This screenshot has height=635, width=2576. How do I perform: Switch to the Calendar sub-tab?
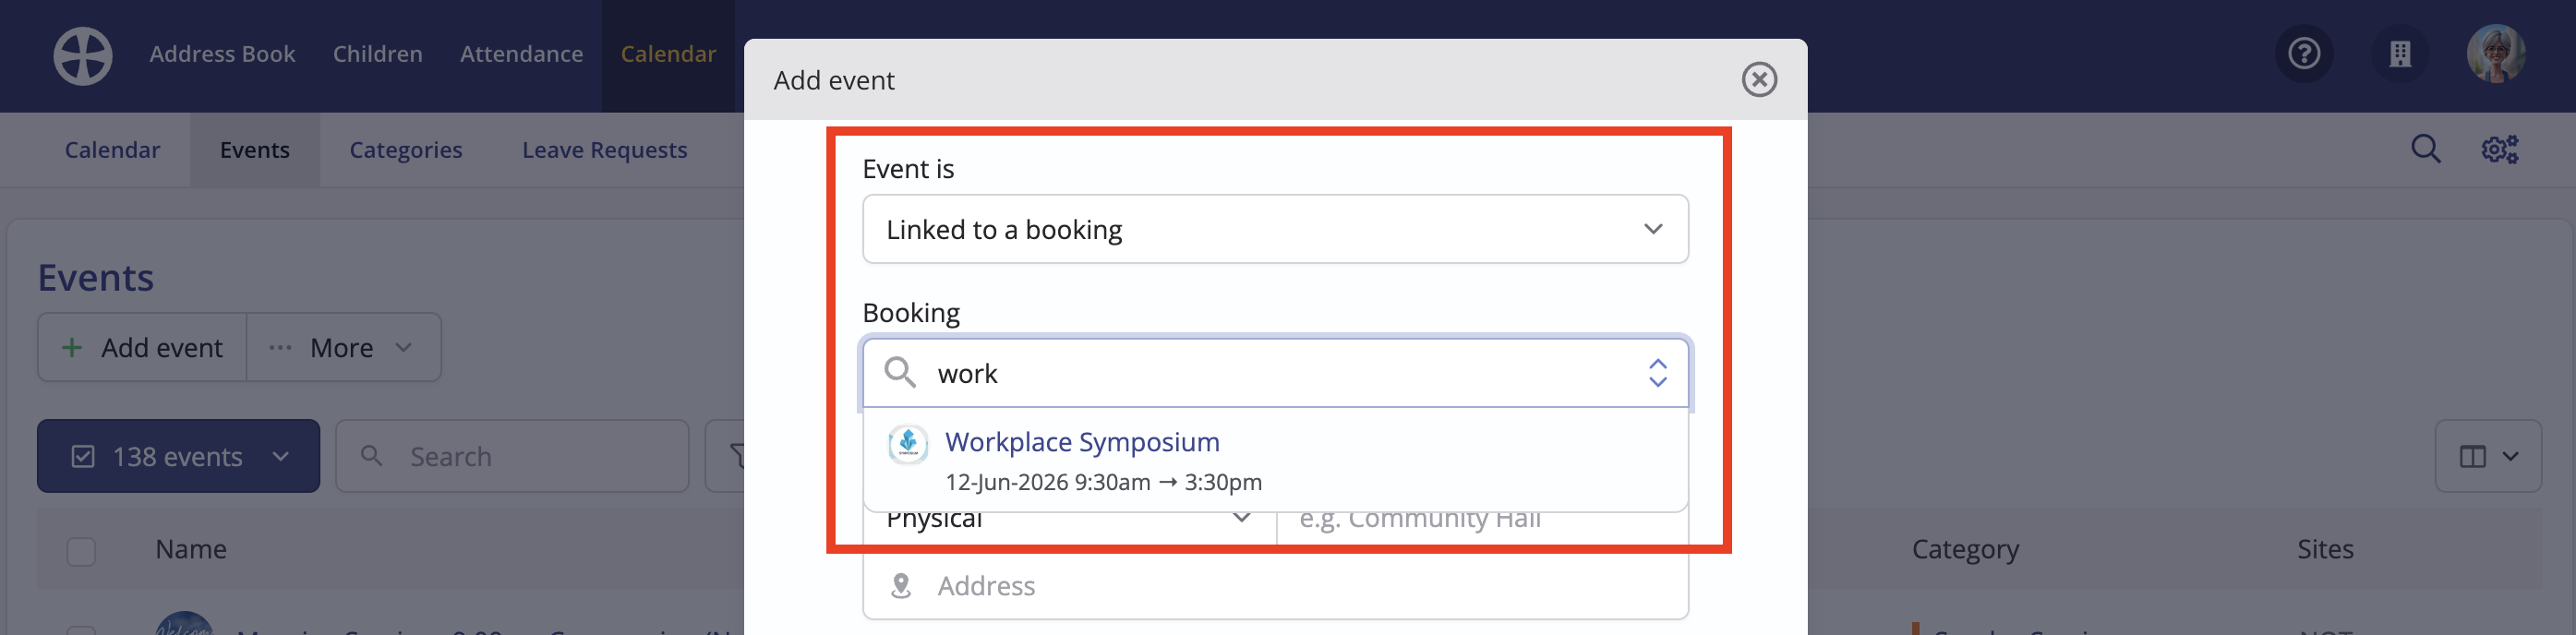coord(112,150)
